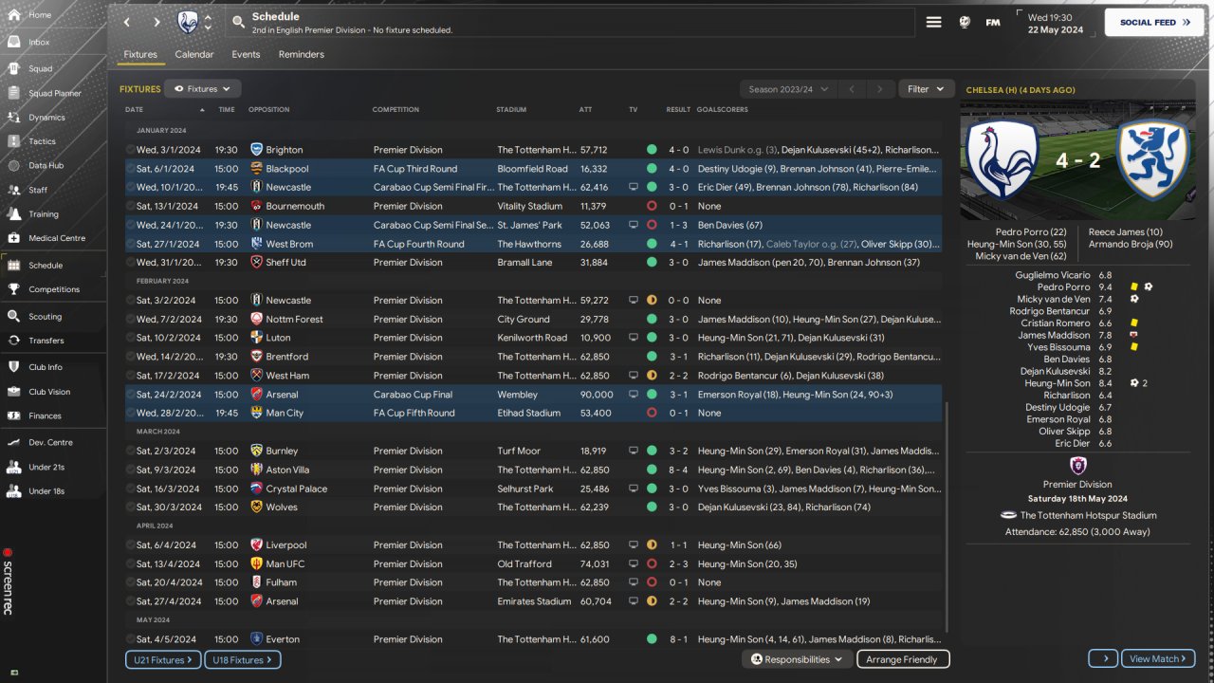This screenshot has width=1214, height=683.
Task: Click the Arrange Friendly button
Action: point(903,659)
